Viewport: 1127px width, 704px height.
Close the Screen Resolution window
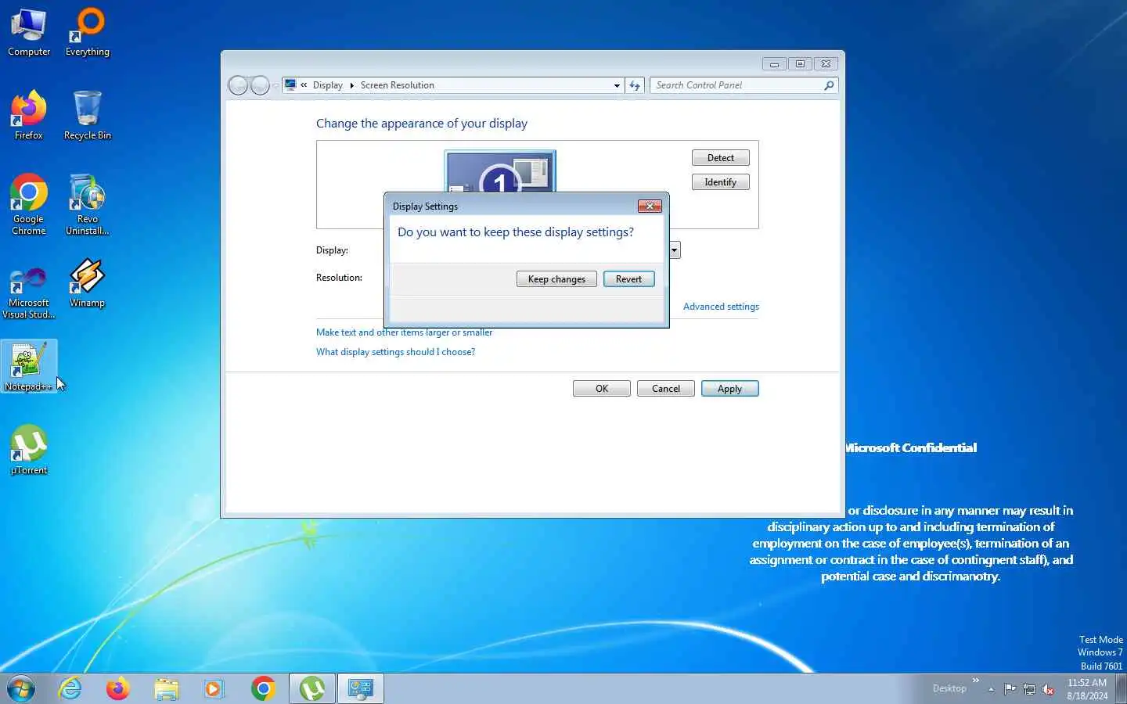coord(826,64)
